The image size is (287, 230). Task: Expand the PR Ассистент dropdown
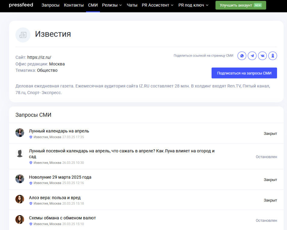(158, 5)
